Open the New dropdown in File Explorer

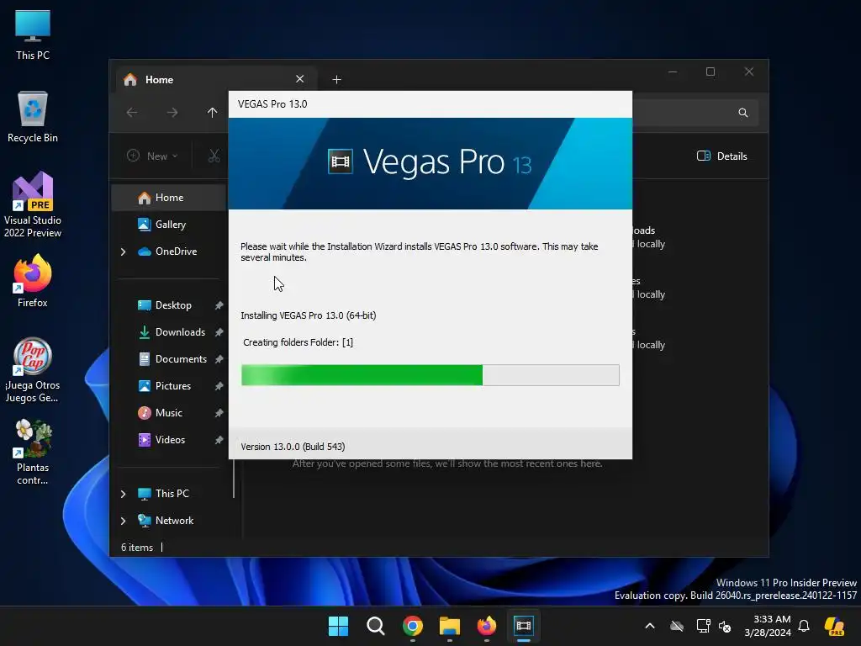[152, 156]
